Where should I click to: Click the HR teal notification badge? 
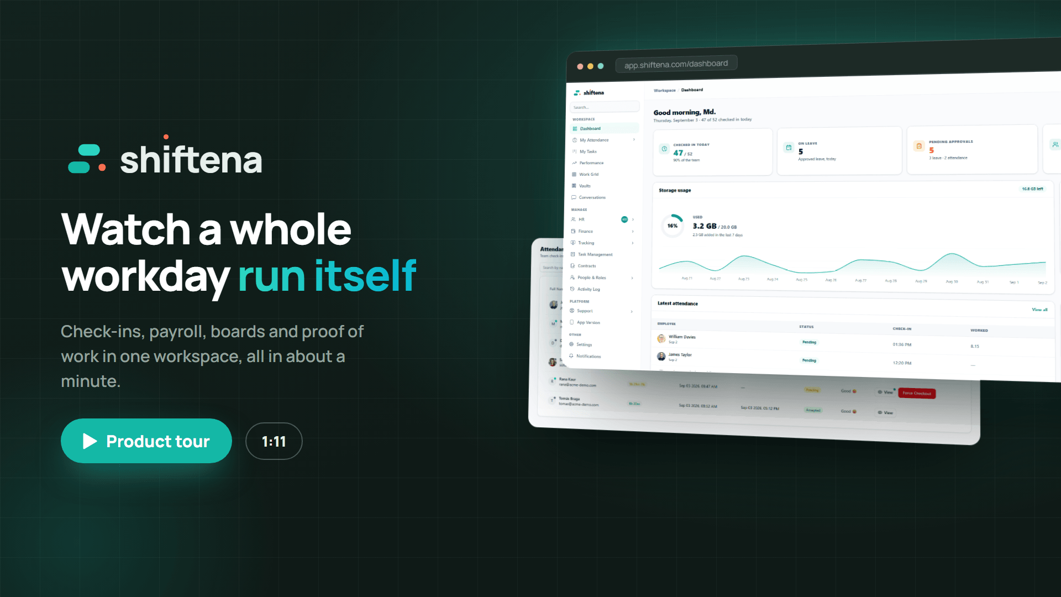pyautogui.click(x=624, y=219)
